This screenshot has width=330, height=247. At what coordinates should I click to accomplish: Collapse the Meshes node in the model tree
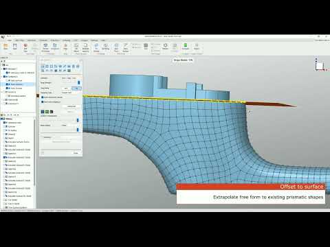1,69
